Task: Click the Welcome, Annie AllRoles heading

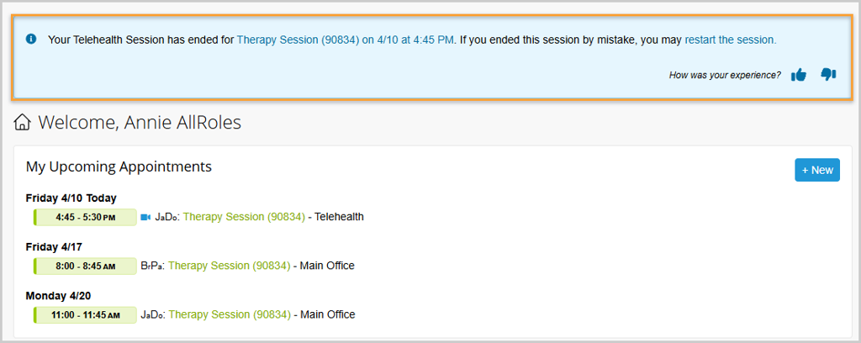Action: point(140,123)
